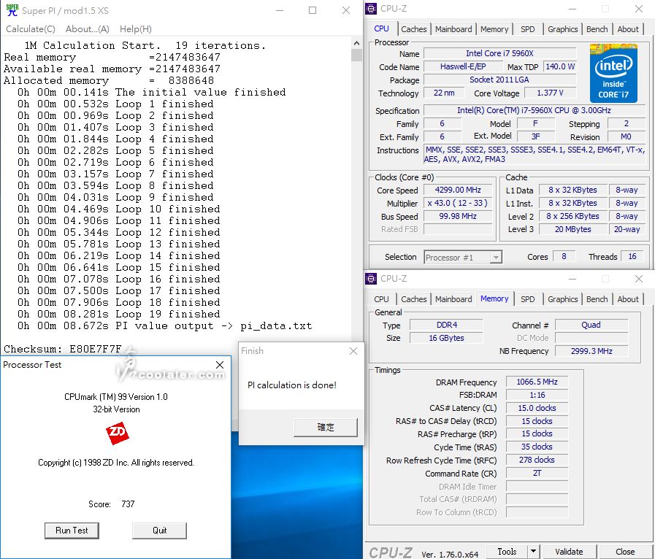
Task: Expand the Processor #1 selection dropdown
Action: pyautogui.click(x=496, y=257)
